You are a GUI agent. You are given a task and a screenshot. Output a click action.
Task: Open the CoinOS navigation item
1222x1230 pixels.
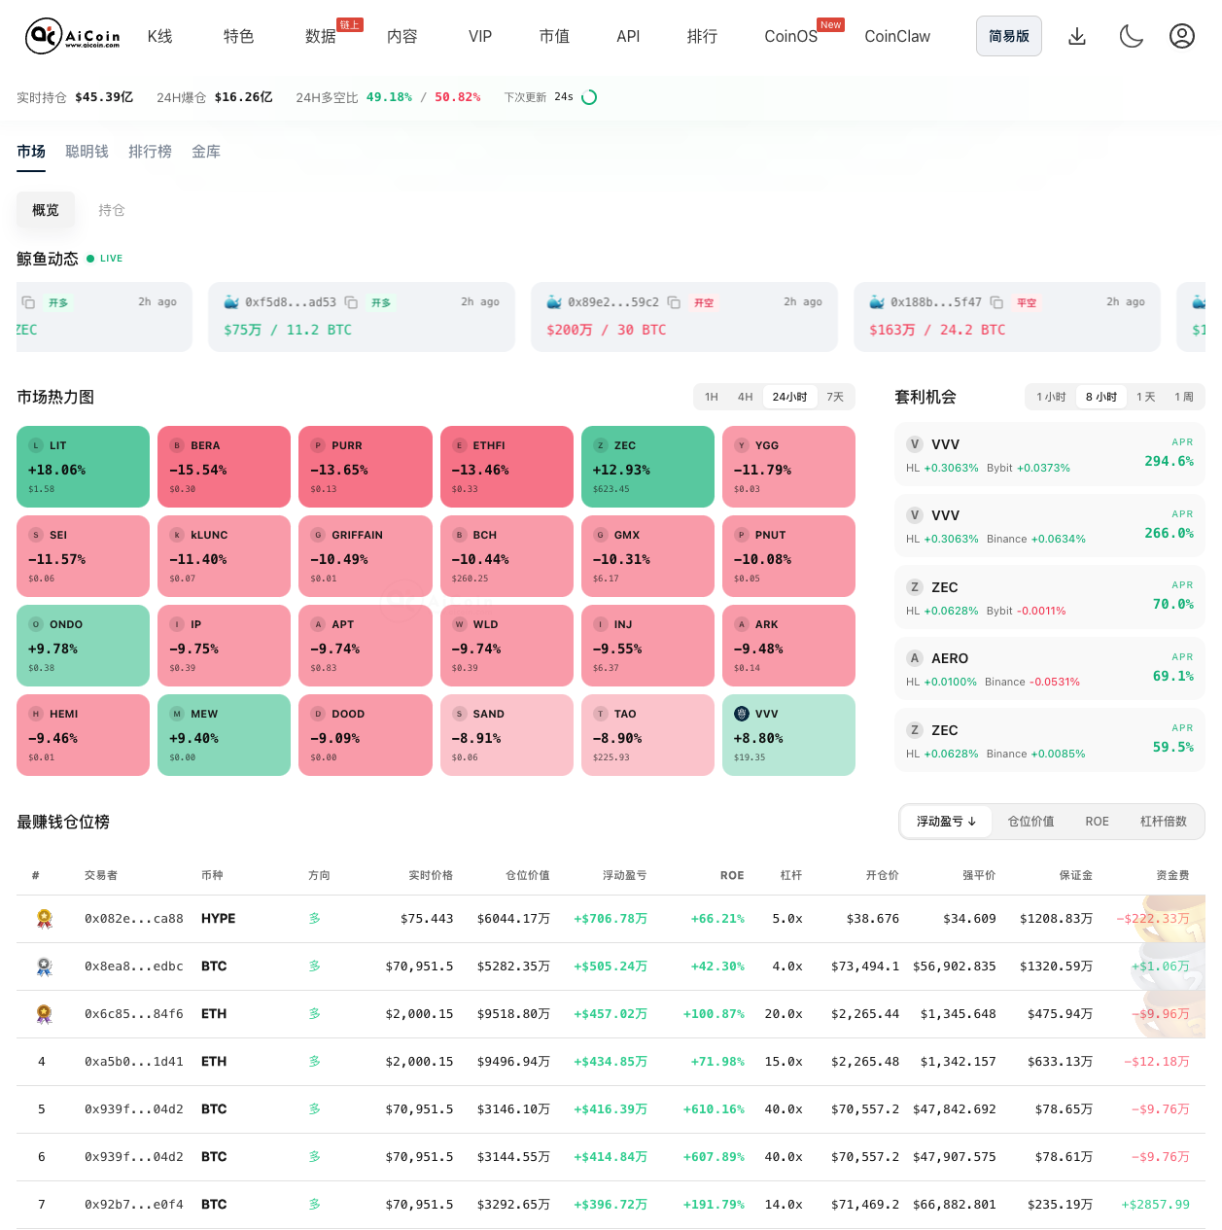click(x=790, y=36)
